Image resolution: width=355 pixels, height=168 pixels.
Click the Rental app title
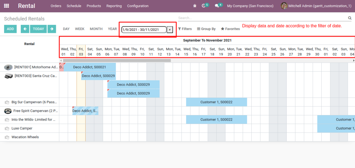coord(26,6)
